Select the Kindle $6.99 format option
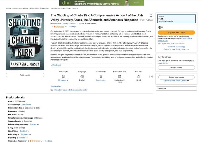The width and height of the screenshot is (202, 143). point(176,18)
